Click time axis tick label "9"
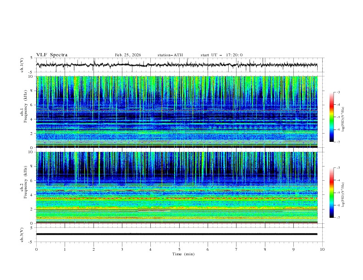 293,249
